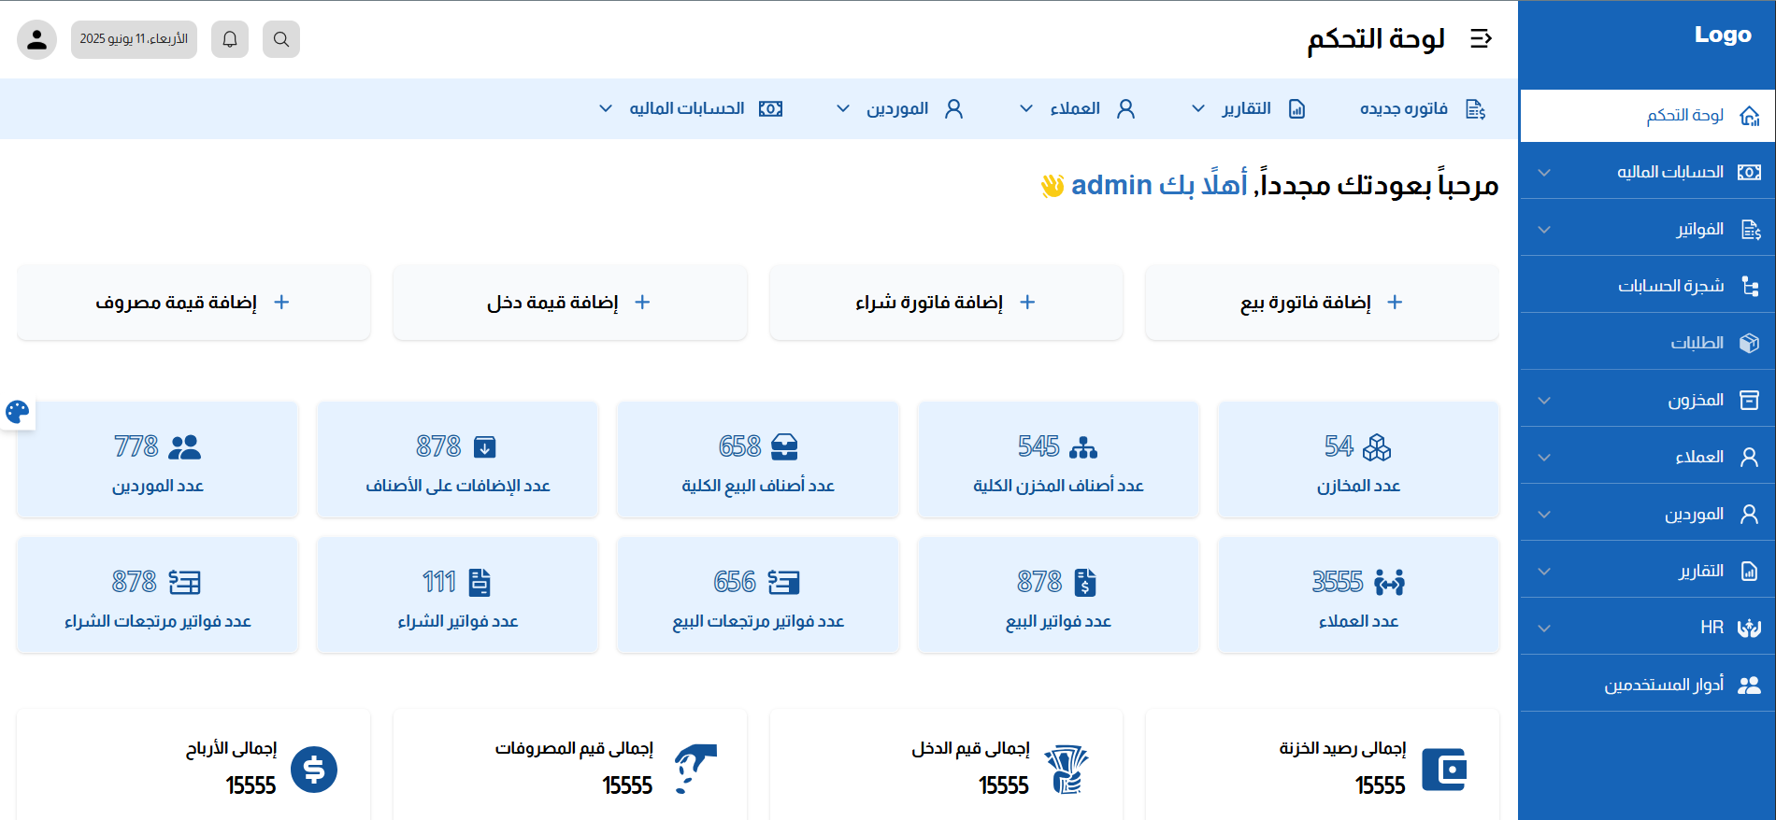Click the handshake icon on عدد العملاء card
The height and width of the screenshot is (820, 1776).
(x=1390, y=583)
